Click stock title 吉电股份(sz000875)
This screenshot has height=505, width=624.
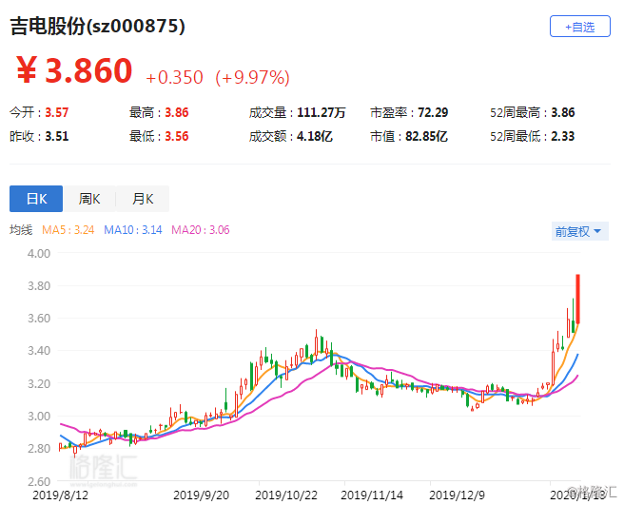click(x=97, y=27)
